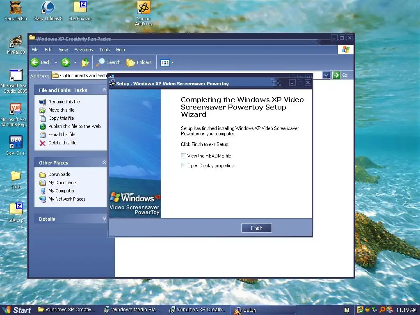Expand the Address bar dropdown
The width and height of the screenshot is (420, 315).
click(x=326, y=75)
